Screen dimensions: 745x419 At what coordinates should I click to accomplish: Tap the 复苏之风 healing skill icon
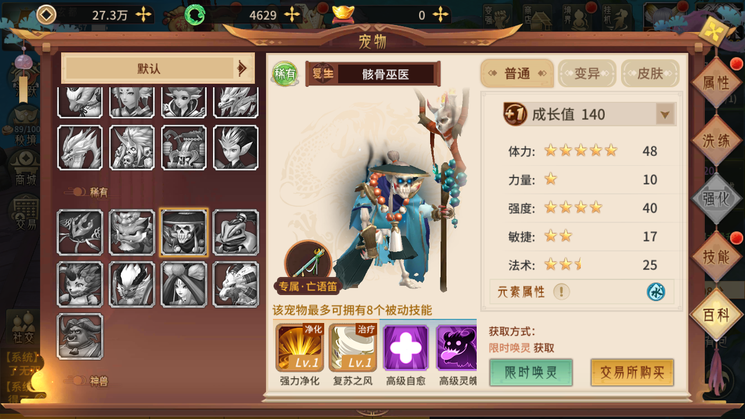(353, 348)
